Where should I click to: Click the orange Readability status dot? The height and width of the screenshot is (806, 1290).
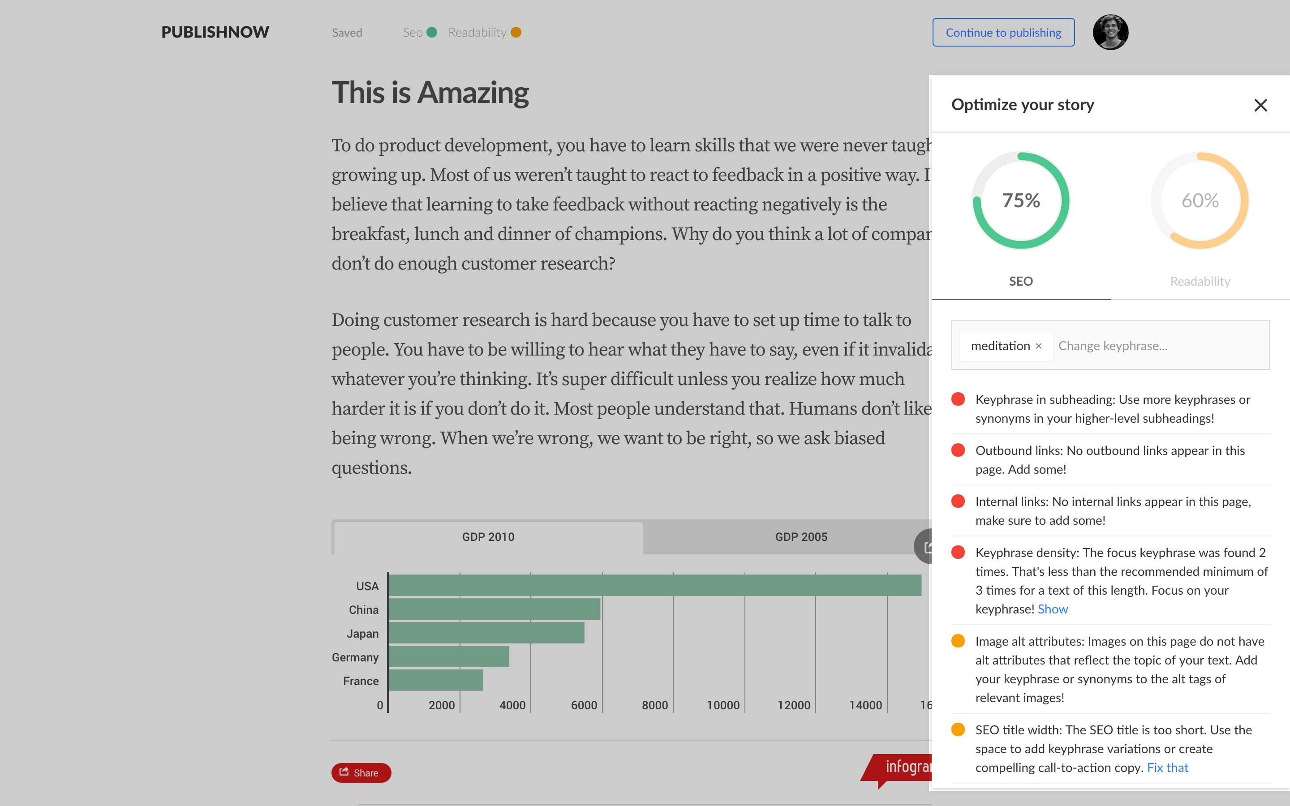click(x=516, y=33)
